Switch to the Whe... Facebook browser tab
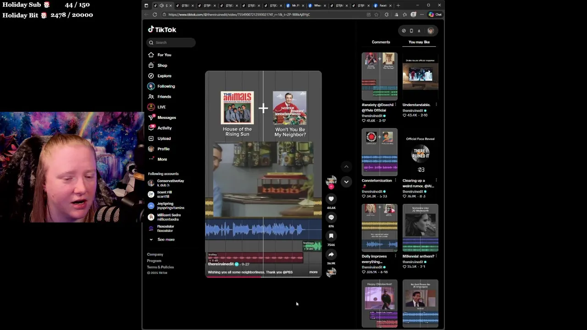Screen dimensions: 587x330 pos(316,5)
